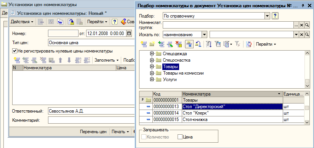Screen dimensions: 314x148
Task: Click the Подбор button in document table toolbar
Action: pos(129,60)
